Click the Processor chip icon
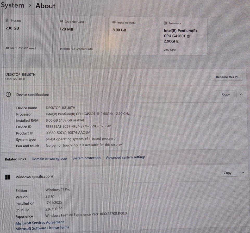Image resolution: width=250 pixels, height=233 pixels. point(165,23)
